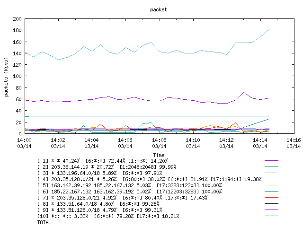
Task: Click the 14:02 time tick label
Action: click(58, 143)
